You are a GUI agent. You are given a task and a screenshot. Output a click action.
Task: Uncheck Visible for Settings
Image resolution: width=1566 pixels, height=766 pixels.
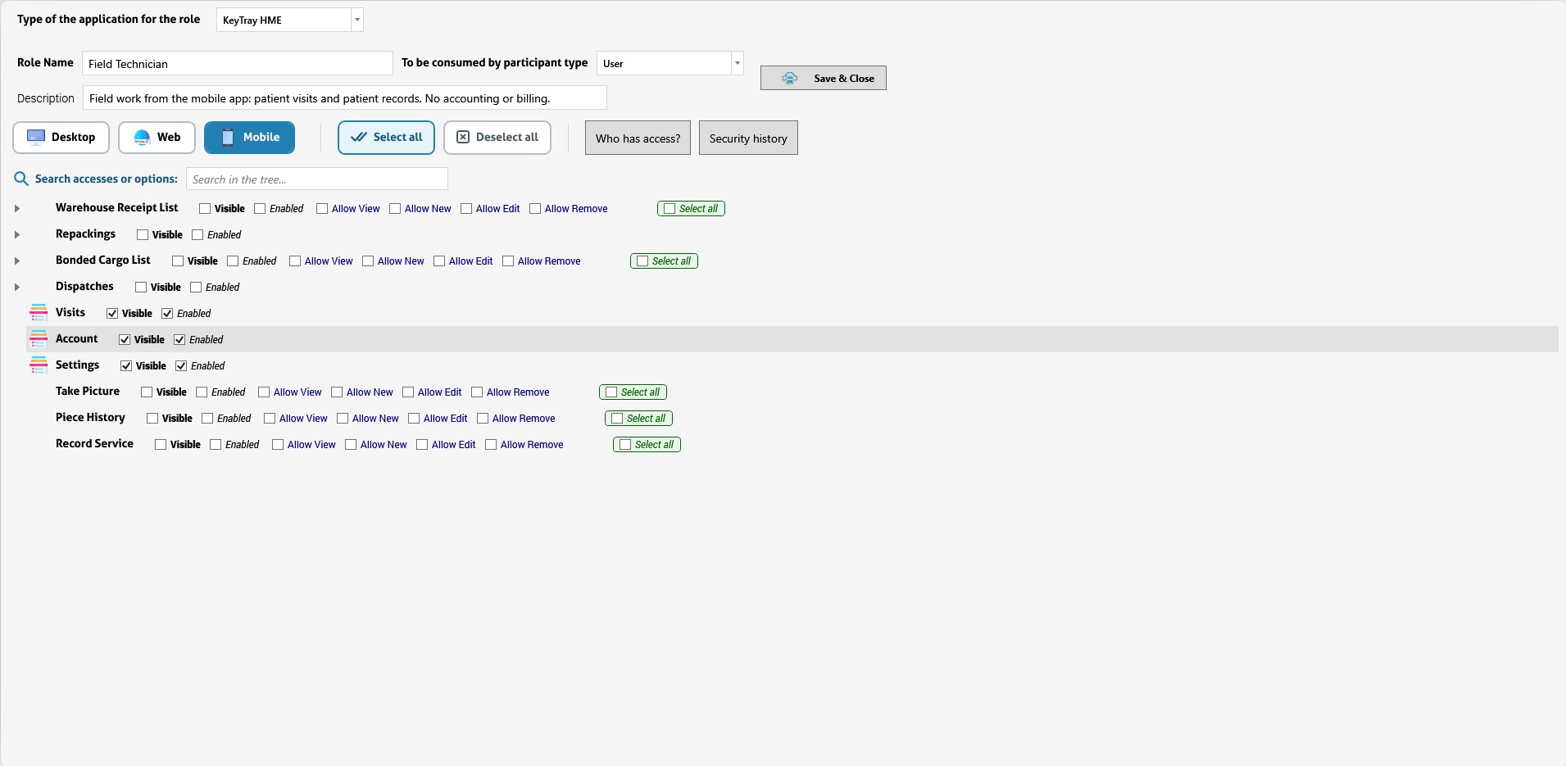[x=126, y=366]
